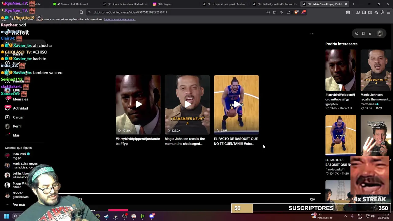Like the frankiebasket1 video showing 104.7K likes
393x221 pixels.
pyautogui.click(x=327, y=174)
